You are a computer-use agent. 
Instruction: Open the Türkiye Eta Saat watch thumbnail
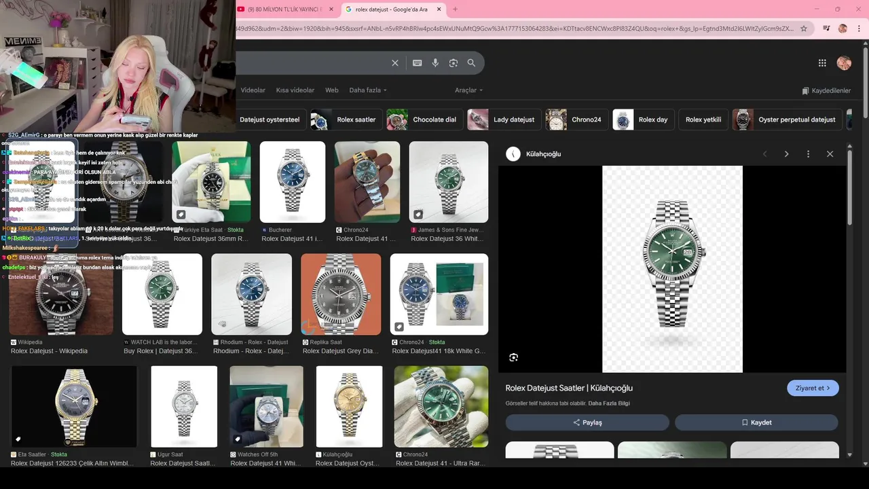[x=211, y=182]
